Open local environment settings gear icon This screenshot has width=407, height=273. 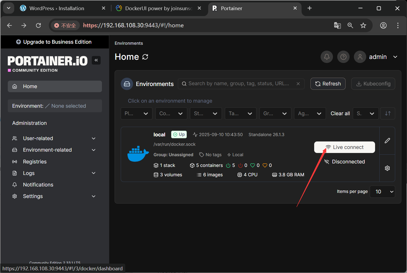387,168
